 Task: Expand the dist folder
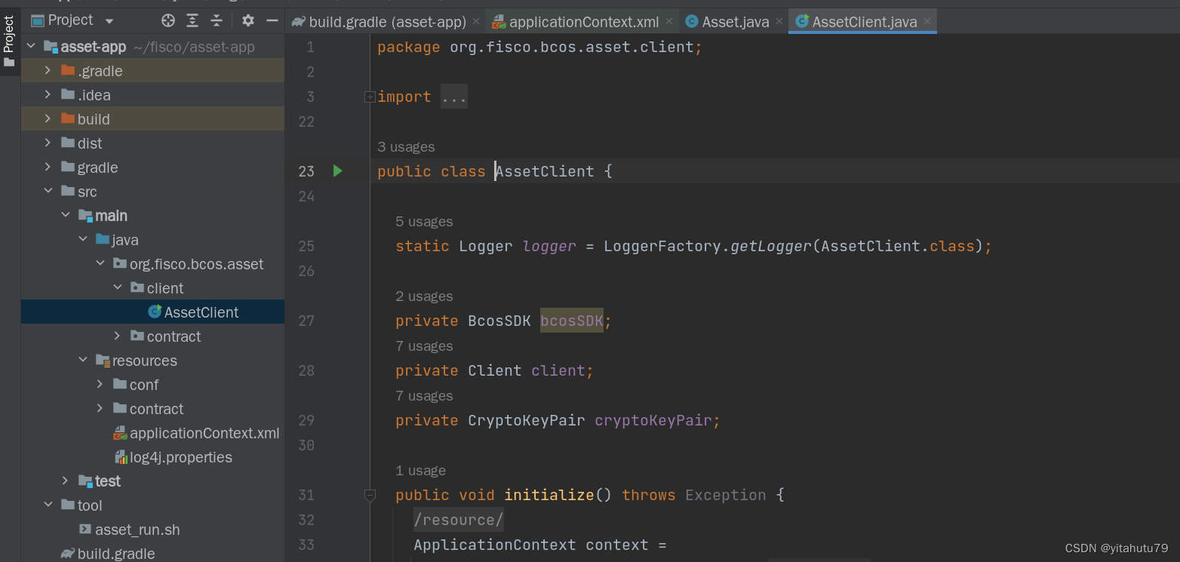pos(48,143)
